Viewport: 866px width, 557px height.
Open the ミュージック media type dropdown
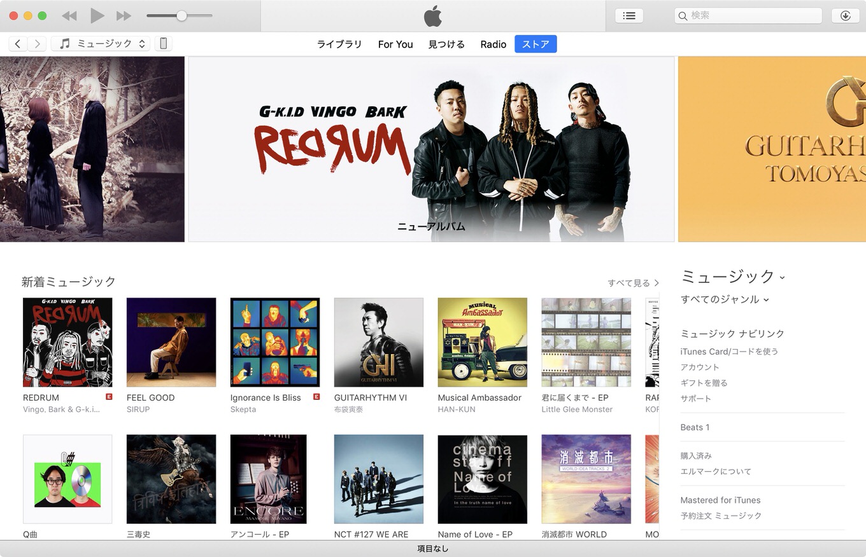point(101,44)
